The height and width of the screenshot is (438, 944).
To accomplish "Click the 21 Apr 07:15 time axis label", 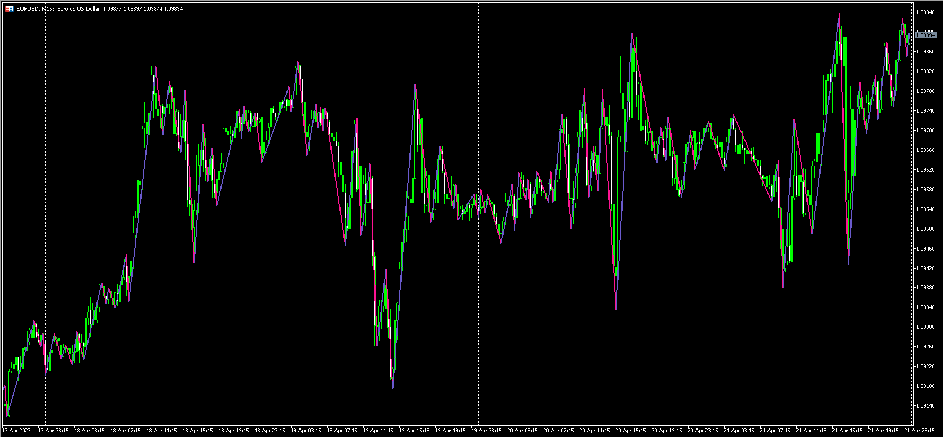I will click(x=775, y=431).
